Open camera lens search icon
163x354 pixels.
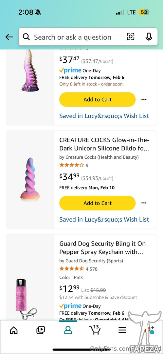131,37
